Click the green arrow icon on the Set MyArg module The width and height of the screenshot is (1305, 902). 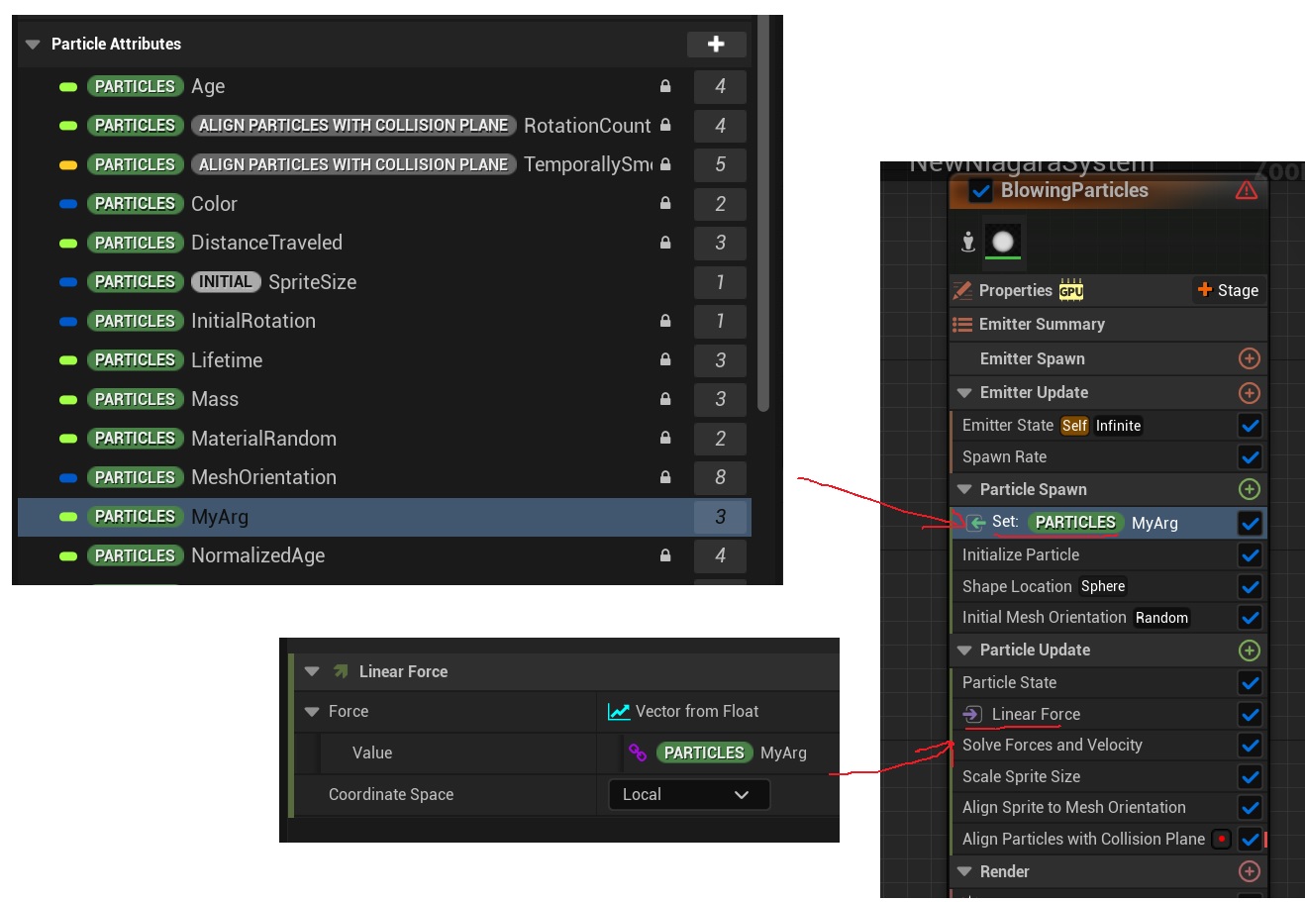pyautogui.click(x=976, y=523)
